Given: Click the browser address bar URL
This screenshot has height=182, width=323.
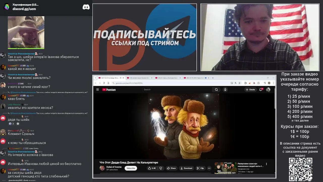Looking at the screenshot, I should (x=129, y=83).
